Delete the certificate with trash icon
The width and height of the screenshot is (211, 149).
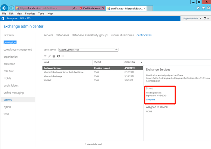tap(54, 56)
